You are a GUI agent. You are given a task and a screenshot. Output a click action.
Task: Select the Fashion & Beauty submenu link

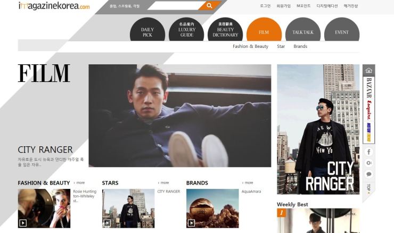[x=250, y=46]
